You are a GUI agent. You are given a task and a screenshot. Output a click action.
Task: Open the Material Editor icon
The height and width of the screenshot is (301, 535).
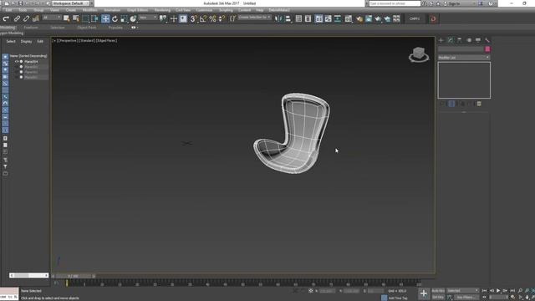coord(348,18)
